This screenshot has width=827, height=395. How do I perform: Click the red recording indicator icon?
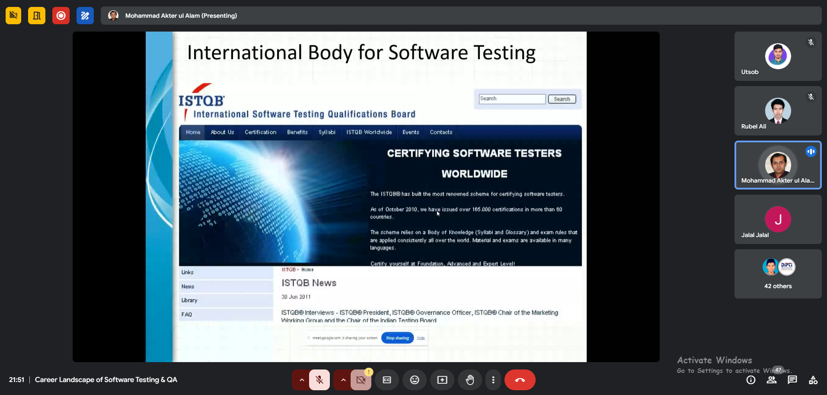pyautogui.click(x=61, y=16)
